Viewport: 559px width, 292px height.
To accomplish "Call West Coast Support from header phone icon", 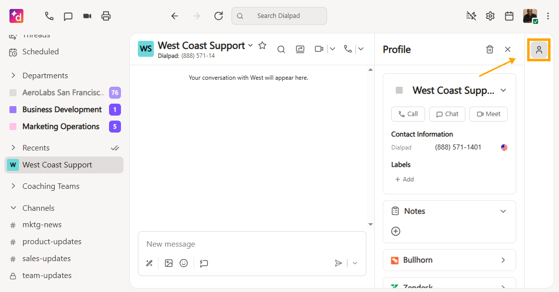I will [348, 49].
